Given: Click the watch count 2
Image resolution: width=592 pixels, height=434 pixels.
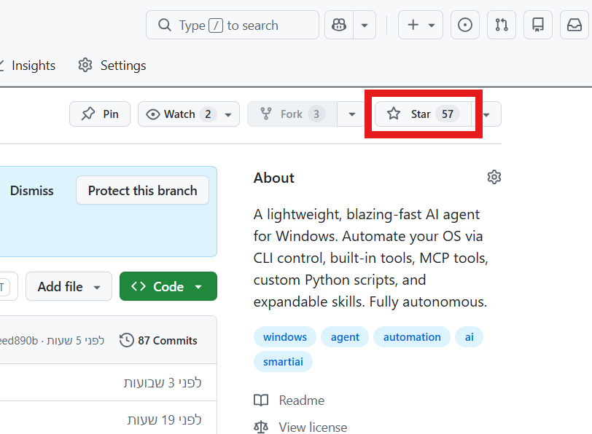Looking at the screenshot, I should tap(208, 114).
